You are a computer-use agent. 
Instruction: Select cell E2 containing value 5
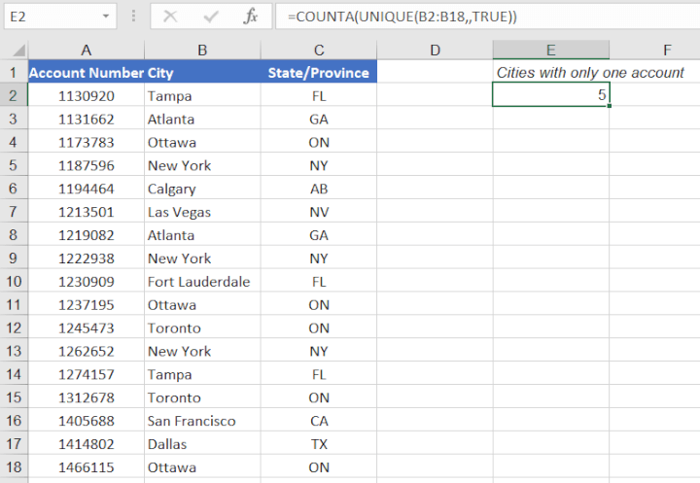tap(550, 95)
